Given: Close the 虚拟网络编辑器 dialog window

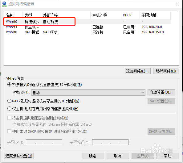Looking at the screenshot, I should coord(177,4).
